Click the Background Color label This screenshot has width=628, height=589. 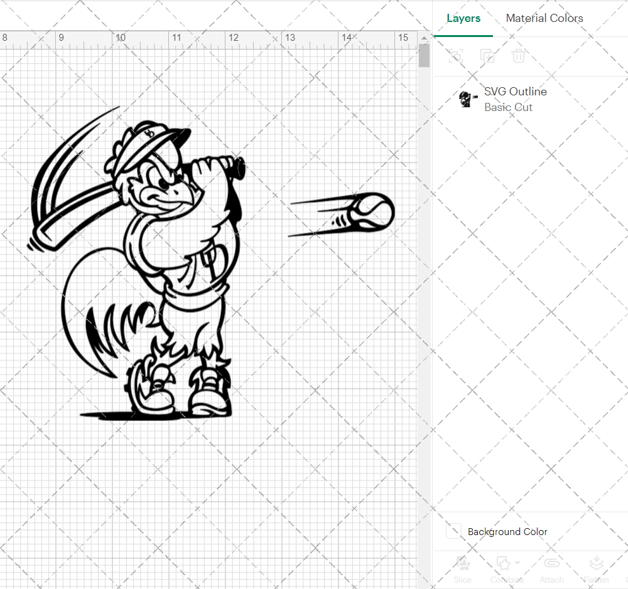pyautogui.click(x=507, y=531)
